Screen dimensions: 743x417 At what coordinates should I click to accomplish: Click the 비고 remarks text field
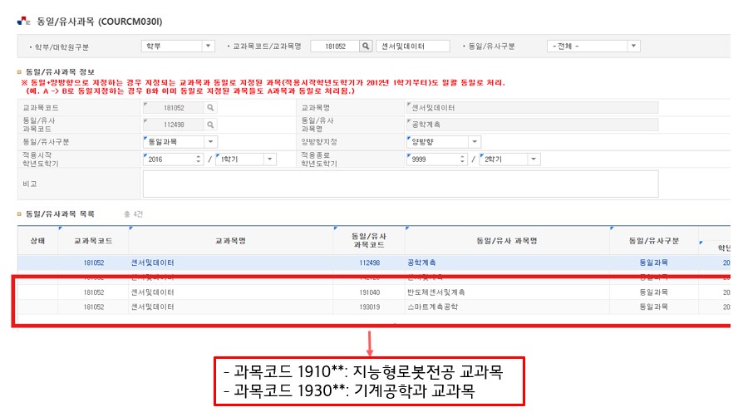tap(400, 184)
